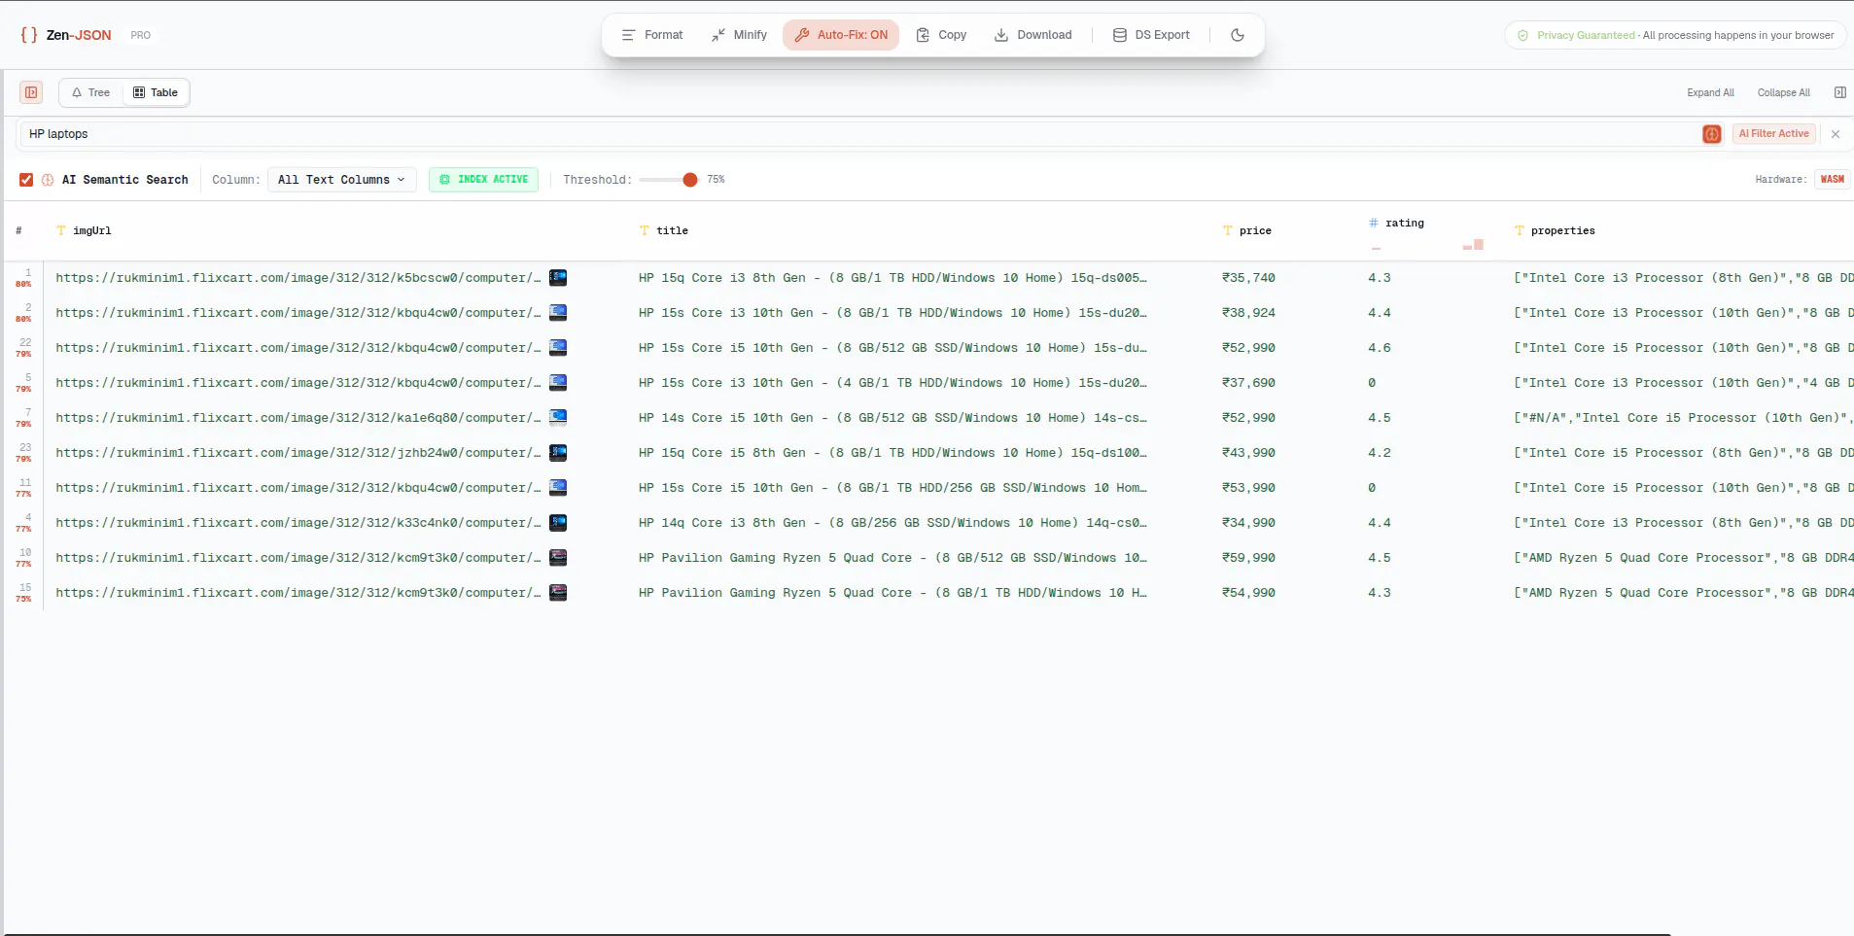The width and height of the screenshot is (1854, 936).
Task: Sort by price column header
Action: [1254, 231]
